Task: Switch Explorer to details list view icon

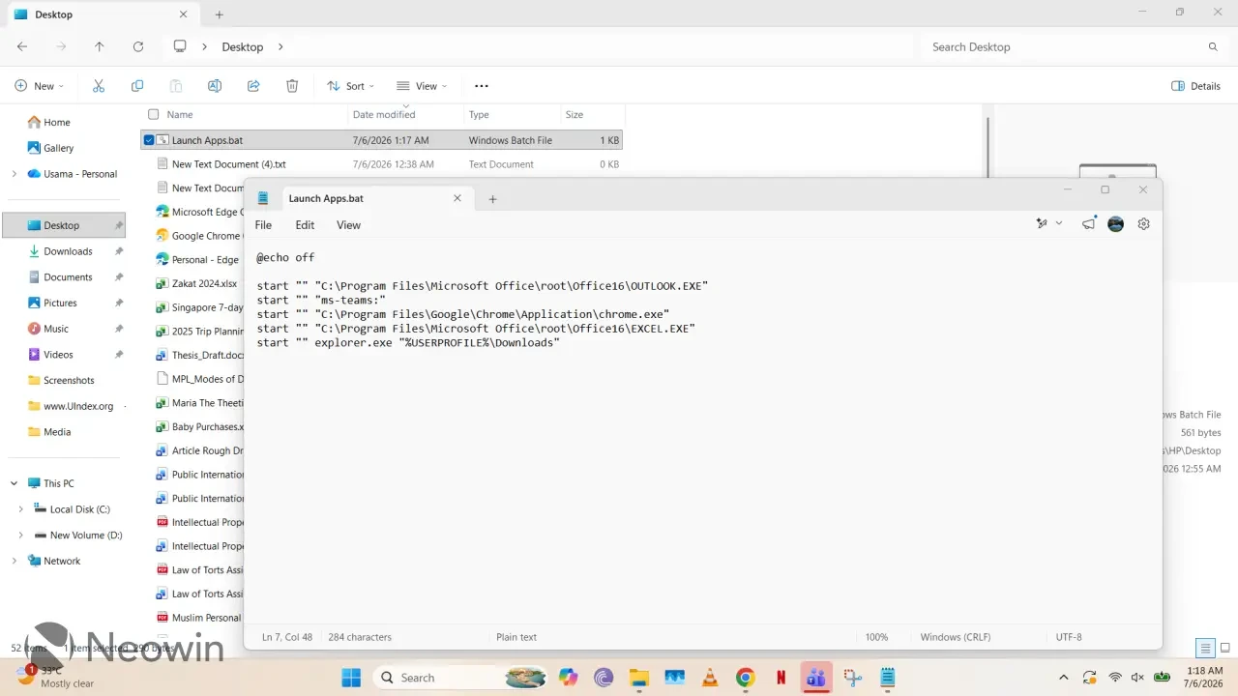Action: [1205, 648]
